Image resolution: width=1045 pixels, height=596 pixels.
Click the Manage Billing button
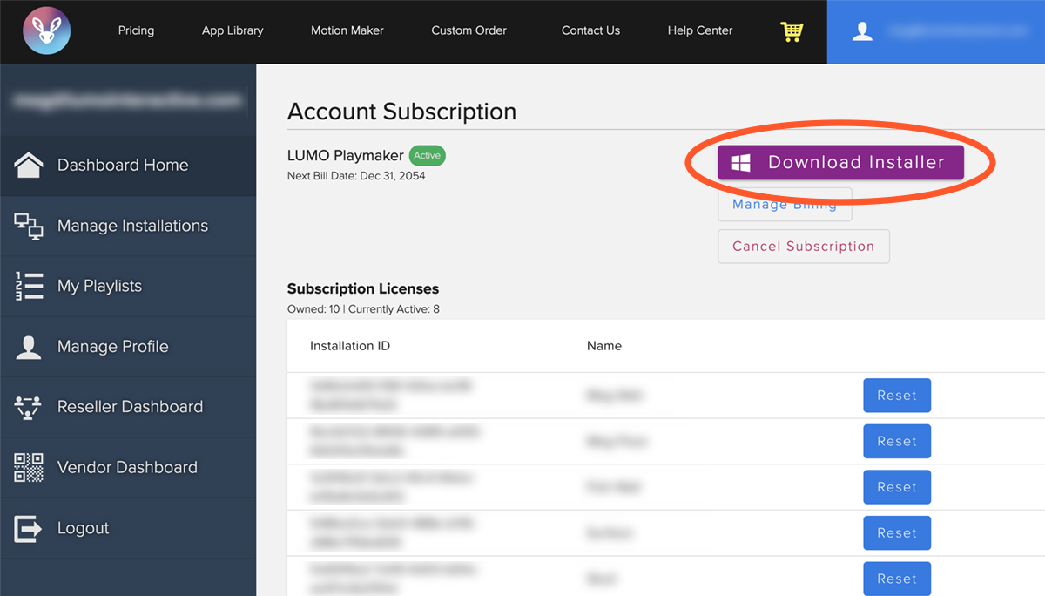coord(785,205)
